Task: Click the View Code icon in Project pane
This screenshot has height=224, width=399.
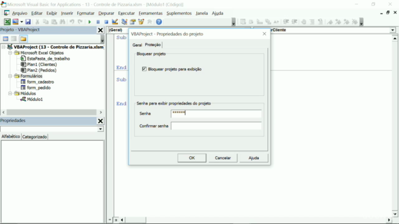Action: [6, 39]
